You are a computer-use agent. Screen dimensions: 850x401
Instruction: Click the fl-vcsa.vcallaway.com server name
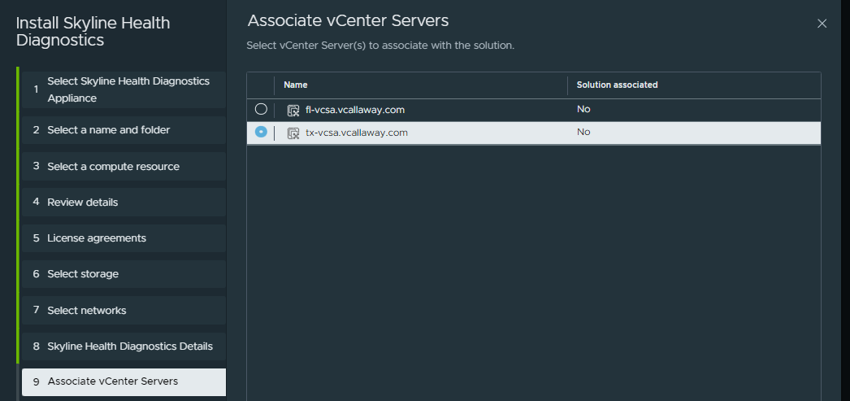[355, 110]
